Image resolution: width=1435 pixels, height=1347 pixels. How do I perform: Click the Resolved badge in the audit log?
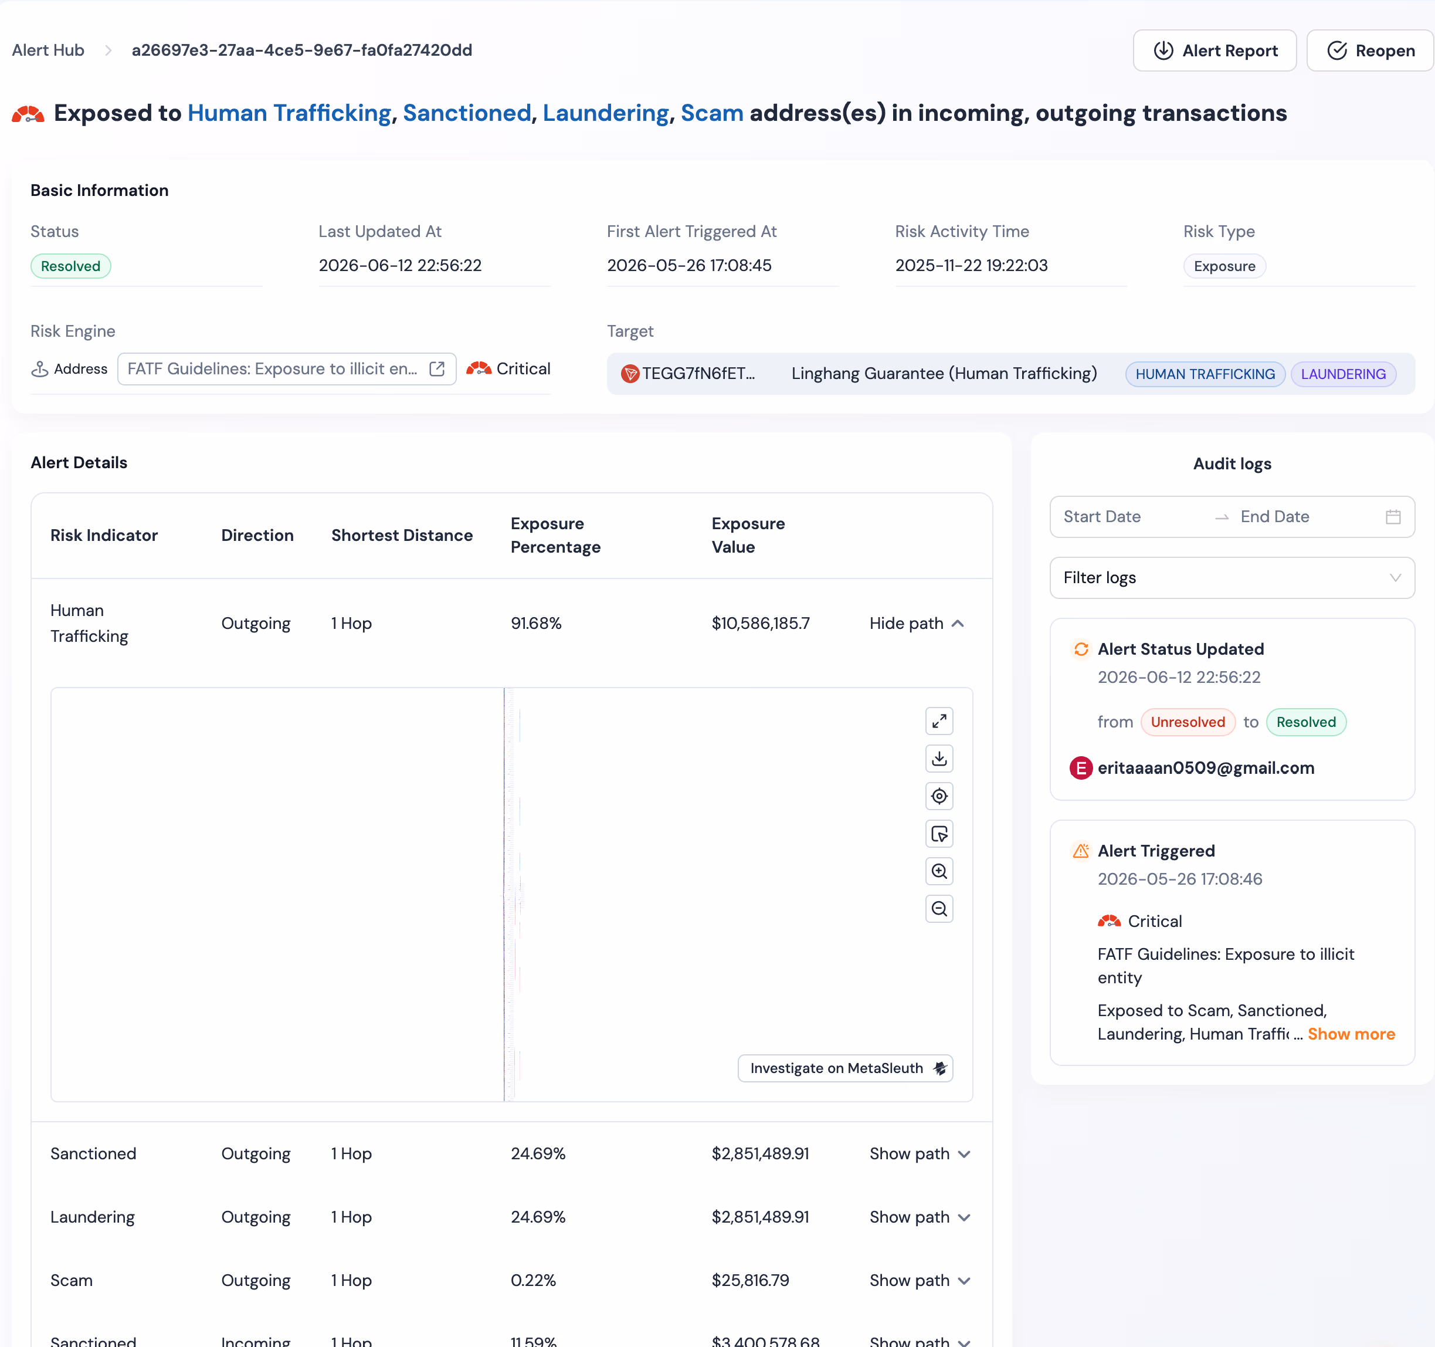coord(1306,722)
